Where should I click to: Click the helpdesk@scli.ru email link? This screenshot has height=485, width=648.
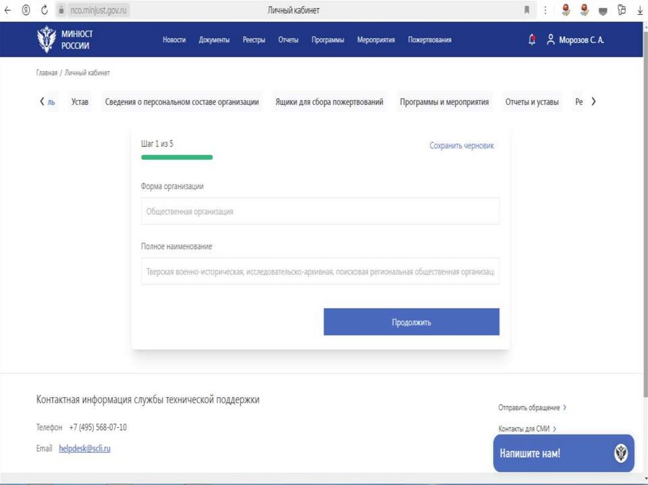pyautogui.click(x=85, y=448)
